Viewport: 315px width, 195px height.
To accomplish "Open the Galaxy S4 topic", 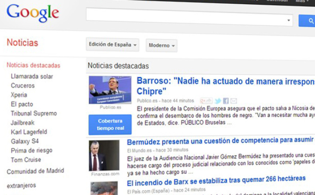I will pyautogui.click(x=25, y=141).
